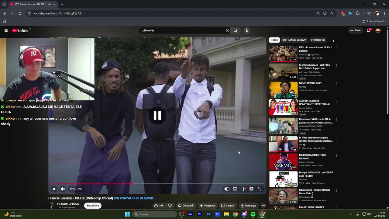
Task: Open player settings gear
Action: pos(243,189)
